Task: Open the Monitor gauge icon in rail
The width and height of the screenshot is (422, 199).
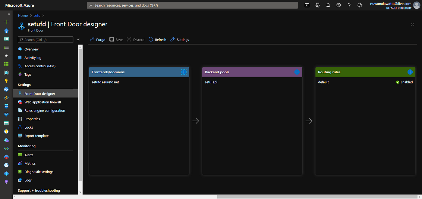Action: 6,165
